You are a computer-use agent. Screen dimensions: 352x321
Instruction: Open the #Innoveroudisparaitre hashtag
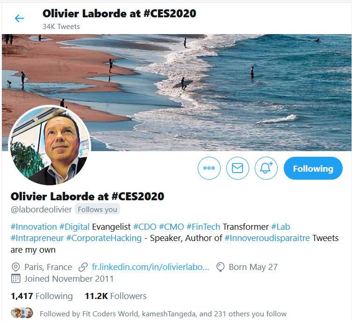267,238
